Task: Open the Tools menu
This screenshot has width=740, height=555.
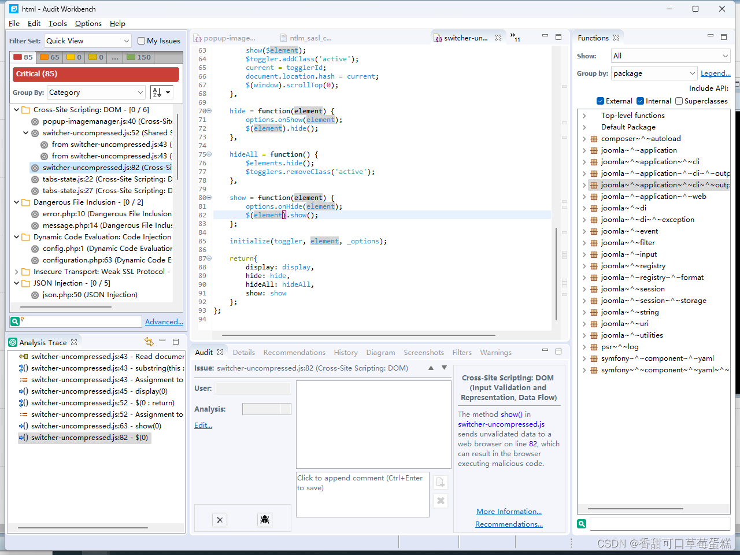Action: tap(58, 24)
